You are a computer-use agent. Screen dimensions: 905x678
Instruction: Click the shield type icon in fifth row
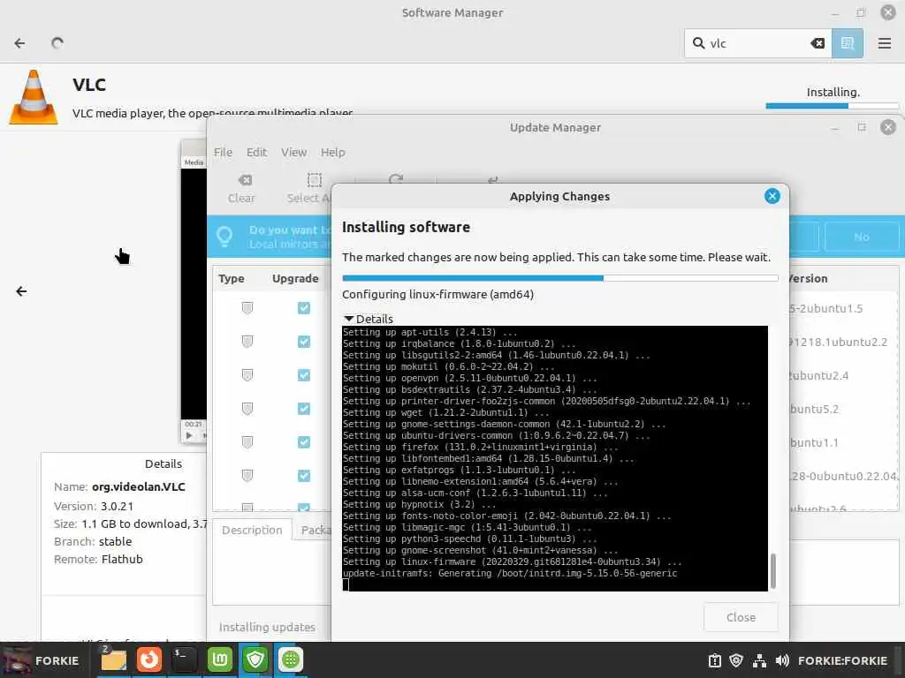pyautogui.click(x=247, y=441)
